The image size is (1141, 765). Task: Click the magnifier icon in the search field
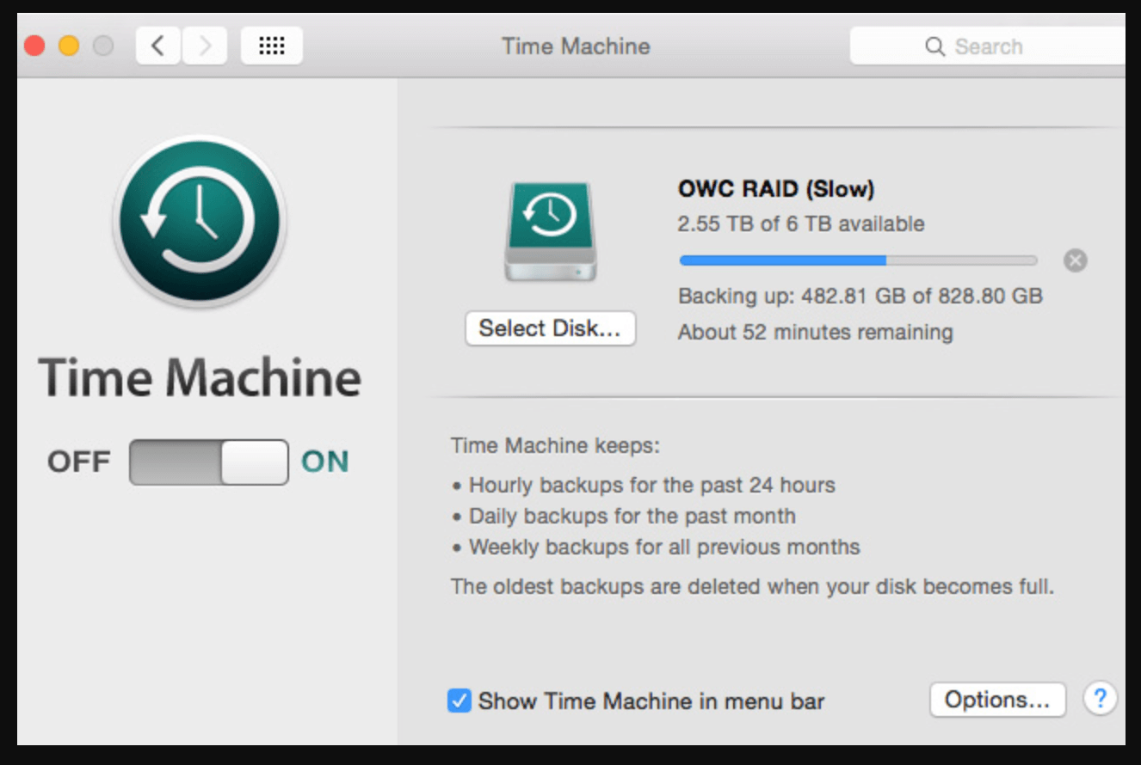tap(936, 46)
